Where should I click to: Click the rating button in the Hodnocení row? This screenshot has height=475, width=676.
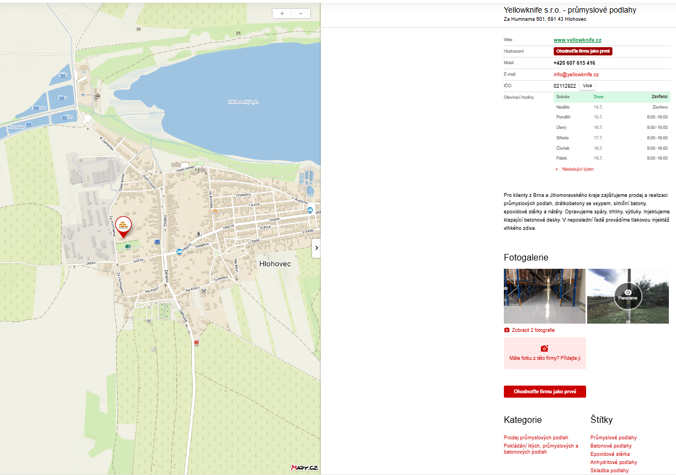[x=583, y=51]
